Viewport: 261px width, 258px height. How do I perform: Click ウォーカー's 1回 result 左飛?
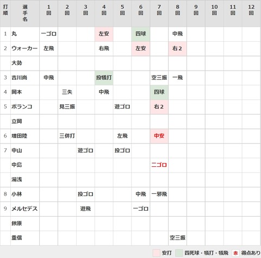[49, 48]
